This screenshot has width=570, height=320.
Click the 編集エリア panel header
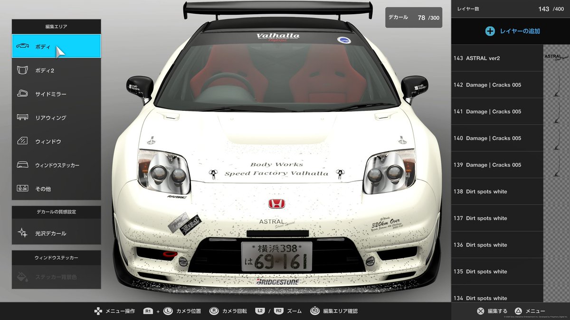click(56, 27)
